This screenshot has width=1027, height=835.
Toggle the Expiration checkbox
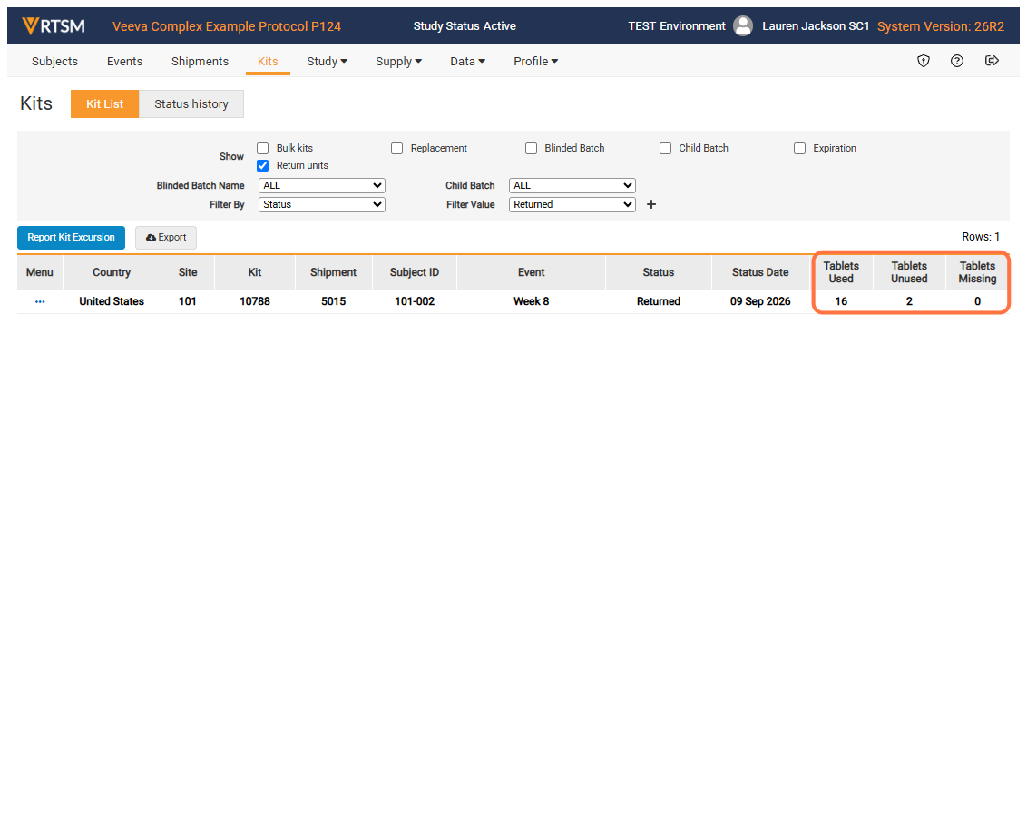click(x=799, y=148)
